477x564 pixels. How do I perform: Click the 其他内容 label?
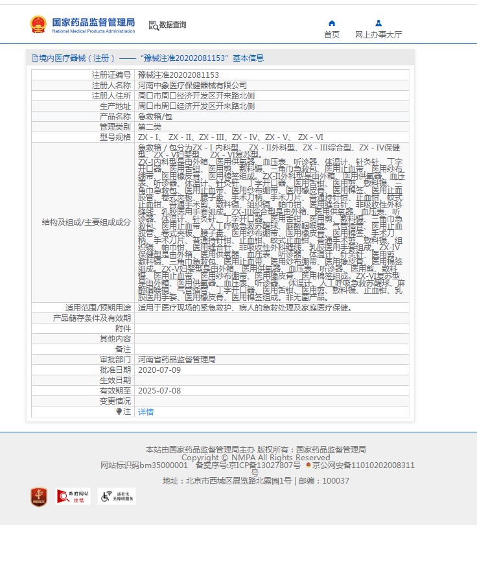(x=115, y=339)
